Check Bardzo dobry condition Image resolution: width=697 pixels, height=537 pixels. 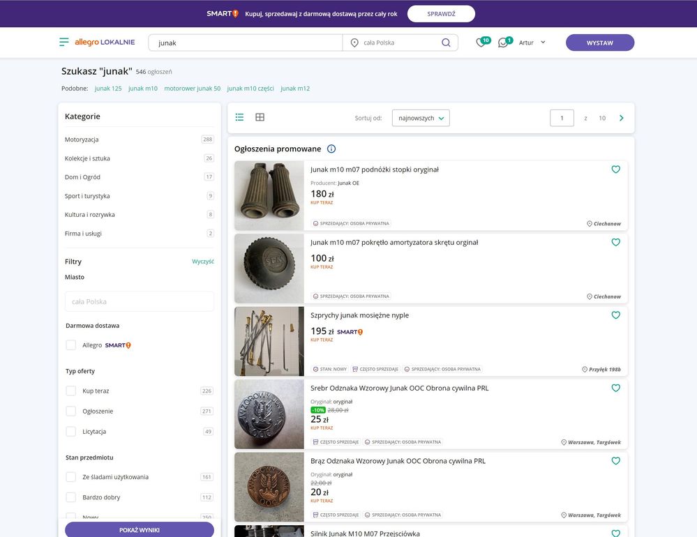70,497
